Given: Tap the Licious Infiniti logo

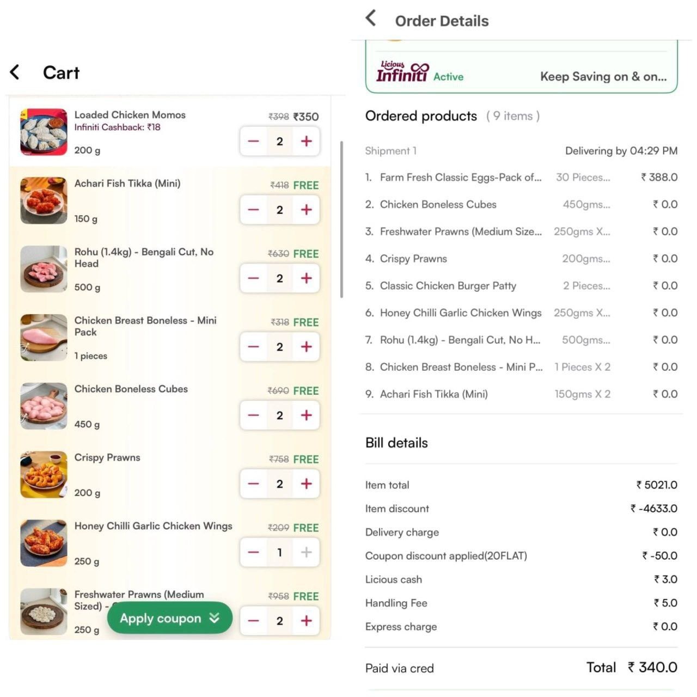Looking at the screenshot, I should (402, 72).
